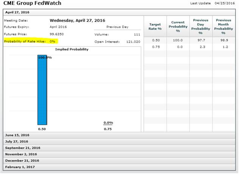The image size is (240, 175).
Task: Click the highlighted Probability of Rate Hike label
Action: click(x=26, y=41)
